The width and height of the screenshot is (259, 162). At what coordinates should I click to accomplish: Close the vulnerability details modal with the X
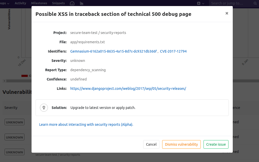click(x=226, y=14)
